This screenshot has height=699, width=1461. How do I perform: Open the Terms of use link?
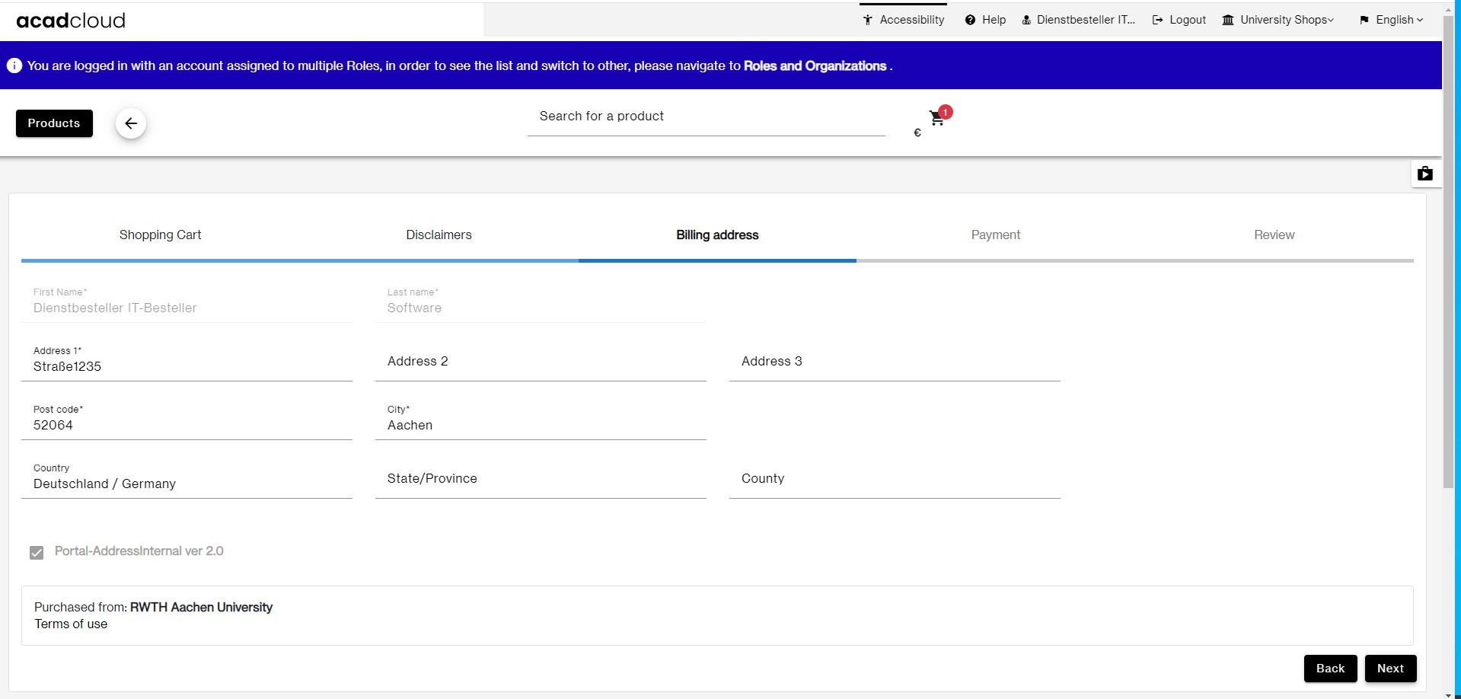[71, 624]
